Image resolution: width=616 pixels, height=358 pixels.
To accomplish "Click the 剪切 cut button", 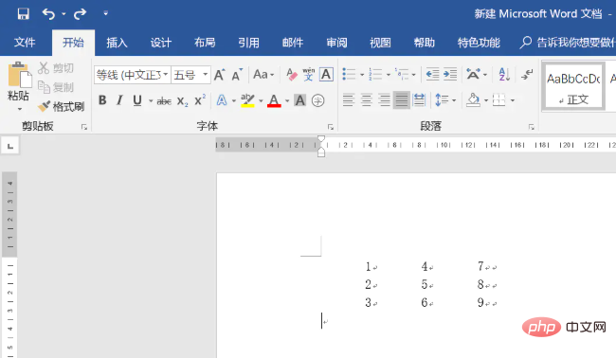I will click(56, 68).
